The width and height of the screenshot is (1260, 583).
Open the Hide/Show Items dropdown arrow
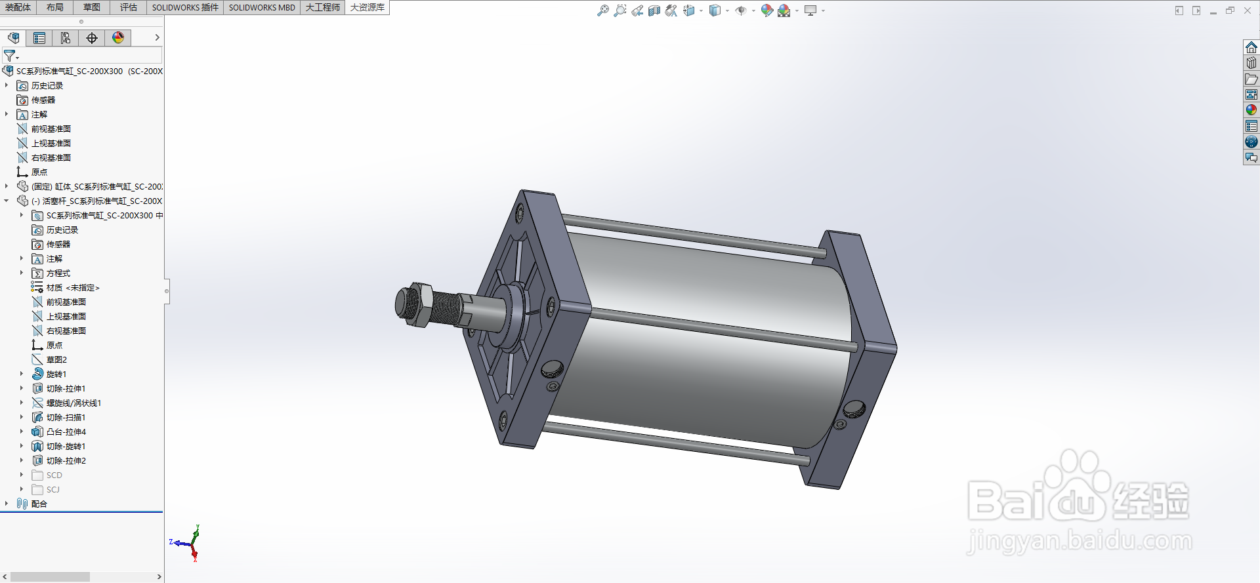tap(753, 10)
